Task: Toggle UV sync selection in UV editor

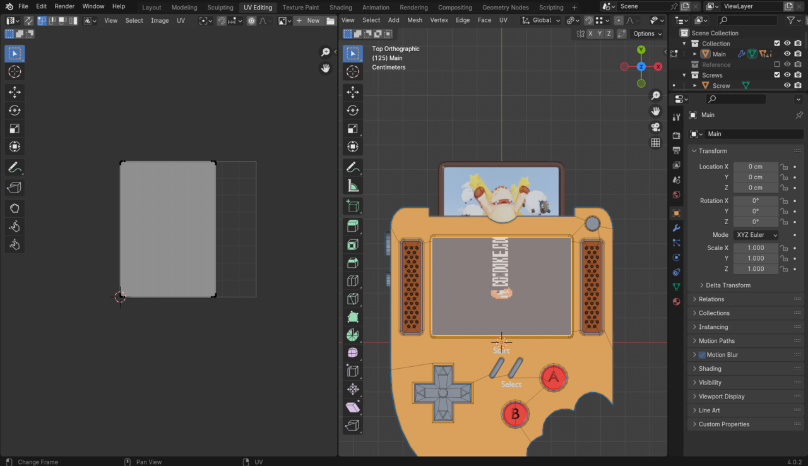Action: pyautogui.click(x=28, y=21)
